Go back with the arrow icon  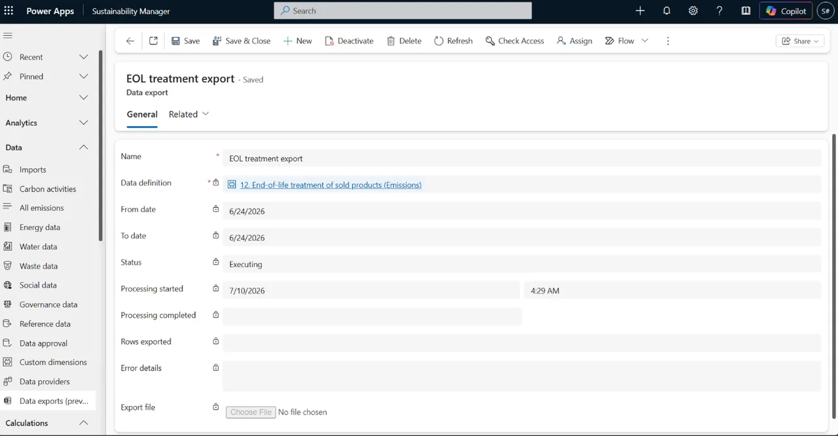coord(130,41)
